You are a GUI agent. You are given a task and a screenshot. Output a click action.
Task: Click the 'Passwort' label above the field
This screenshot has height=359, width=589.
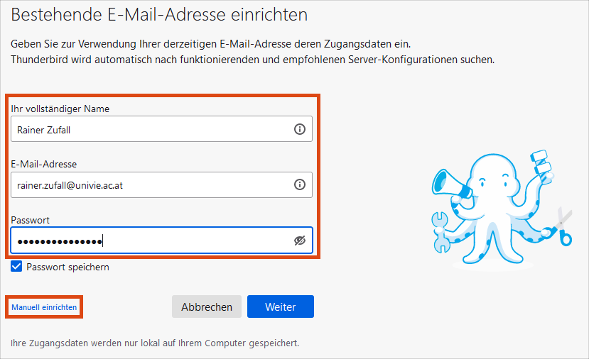(x=30, y=220)
